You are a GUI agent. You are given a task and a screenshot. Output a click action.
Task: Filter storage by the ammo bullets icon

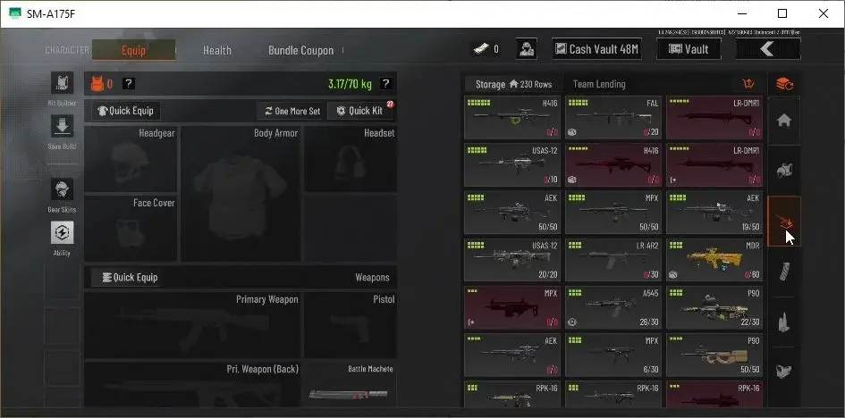pos(784,322)
